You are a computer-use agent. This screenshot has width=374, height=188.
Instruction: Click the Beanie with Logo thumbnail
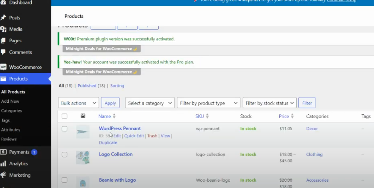tap(83, 182)
